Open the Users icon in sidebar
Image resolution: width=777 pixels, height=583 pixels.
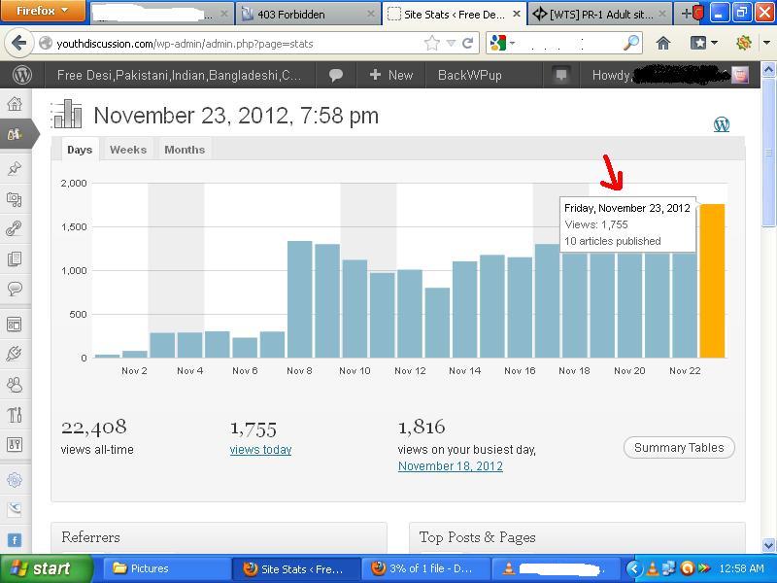(15, 385)
